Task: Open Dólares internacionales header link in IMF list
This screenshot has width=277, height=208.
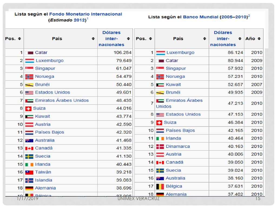Action: pos(111,38)
